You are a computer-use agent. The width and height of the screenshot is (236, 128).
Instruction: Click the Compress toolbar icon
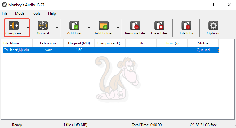pos(14,25)
